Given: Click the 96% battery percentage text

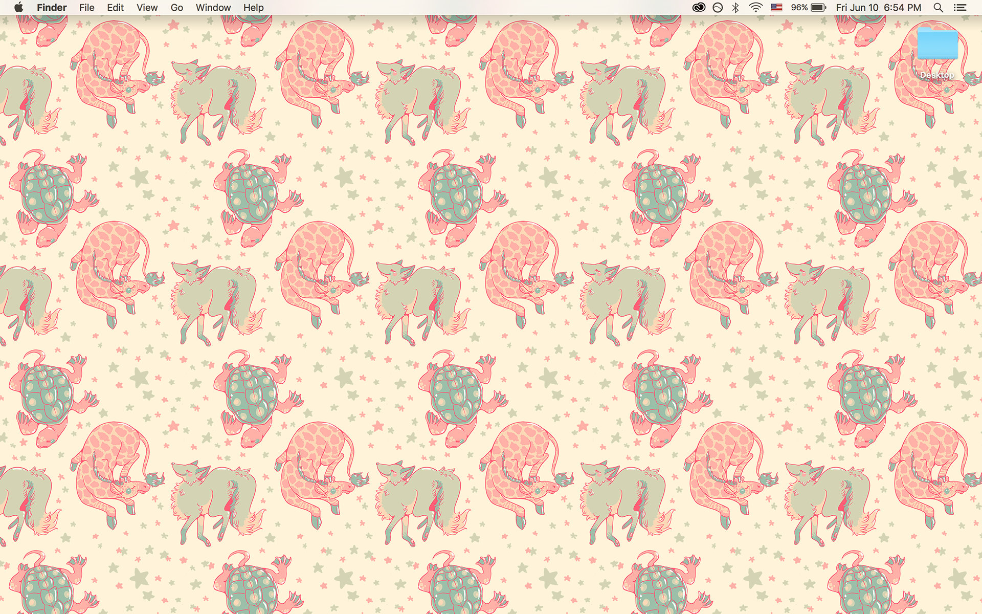Looking at the screenshot, I should [799, 7].
